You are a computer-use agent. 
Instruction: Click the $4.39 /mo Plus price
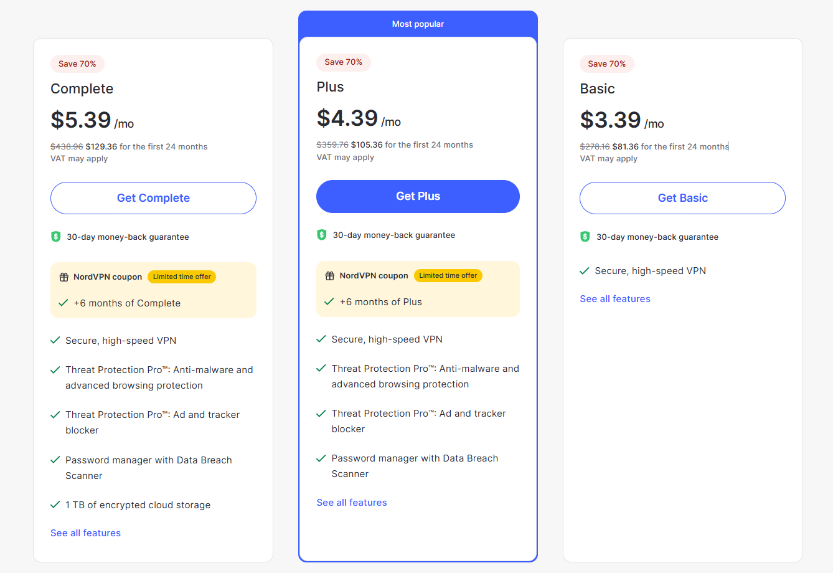[359, 118]
